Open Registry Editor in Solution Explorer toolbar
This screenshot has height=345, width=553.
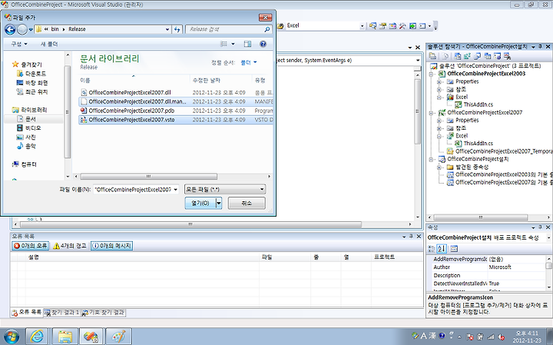pos(467,56)
